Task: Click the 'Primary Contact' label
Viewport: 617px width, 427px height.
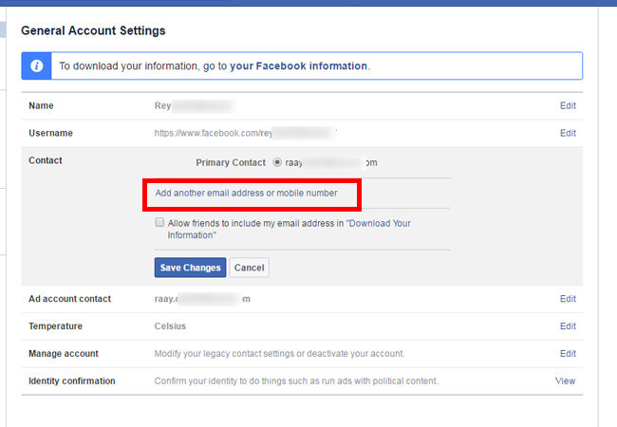Action: click(x=231, y=163)
